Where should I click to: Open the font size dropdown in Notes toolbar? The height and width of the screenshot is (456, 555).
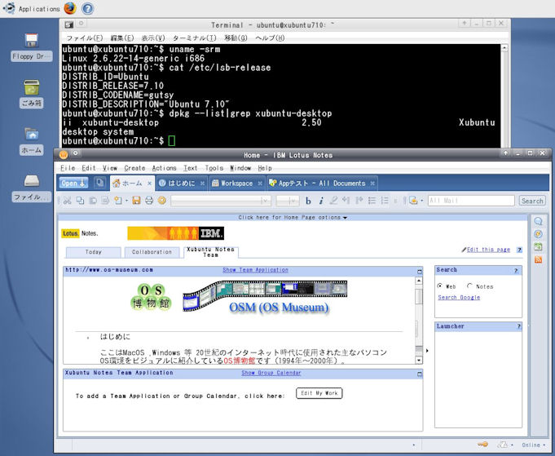tap(293, 201)
